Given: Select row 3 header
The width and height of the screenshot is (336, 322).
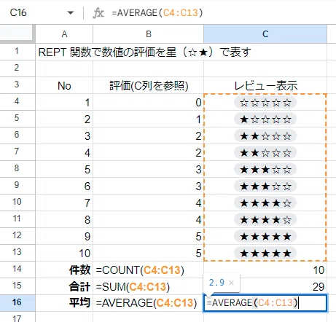Looking at the screenshot, I should (x=17, y=85).
